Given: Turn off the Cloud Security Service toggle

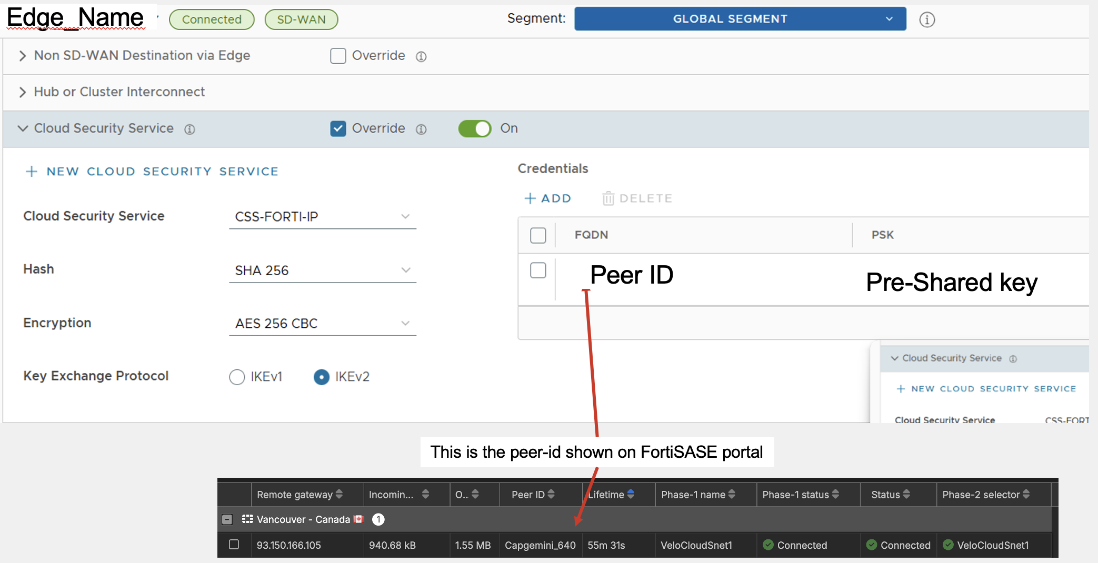Looking at the screenshot, I should pos(475,128).
